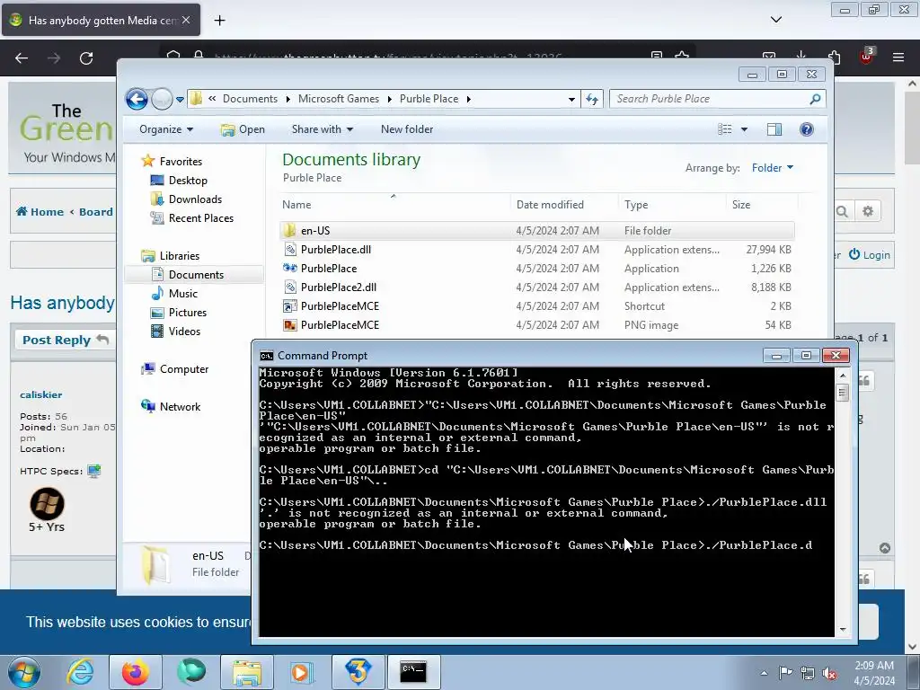This screenshot has width=920, height=690.
Task: Click the Command Prompt title bar icon
Action: (266, 356)
